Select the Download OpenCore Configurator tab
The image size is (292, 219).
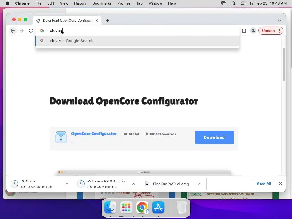tap(67, 21)
